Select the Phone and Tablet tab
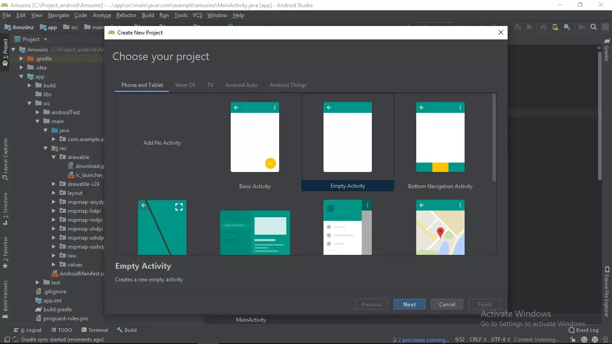The width and height of the screenshot is (612, 344). click(x=142, y=85)
